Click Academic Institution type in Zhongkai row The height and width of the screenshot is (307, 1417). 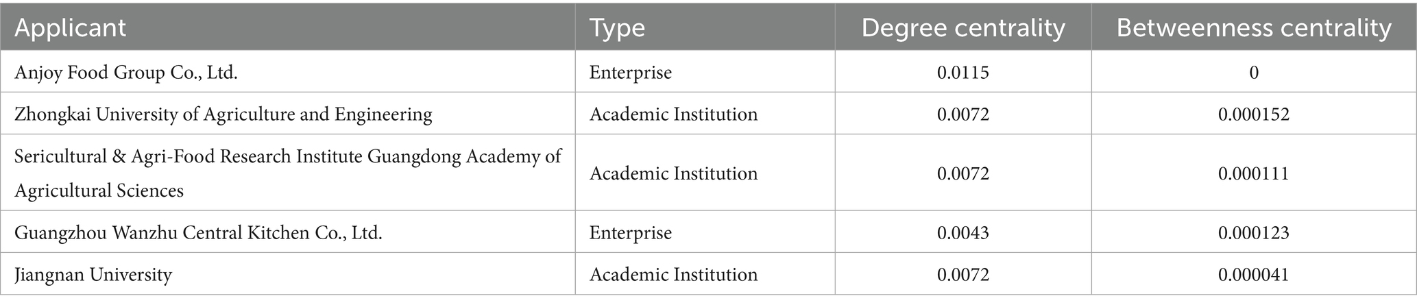point(673,114)
